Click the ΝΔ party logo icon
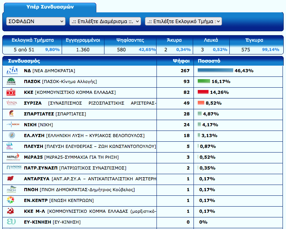Image resolution: width=286 pixels, height=229 pixels. [x=12, y=71]
